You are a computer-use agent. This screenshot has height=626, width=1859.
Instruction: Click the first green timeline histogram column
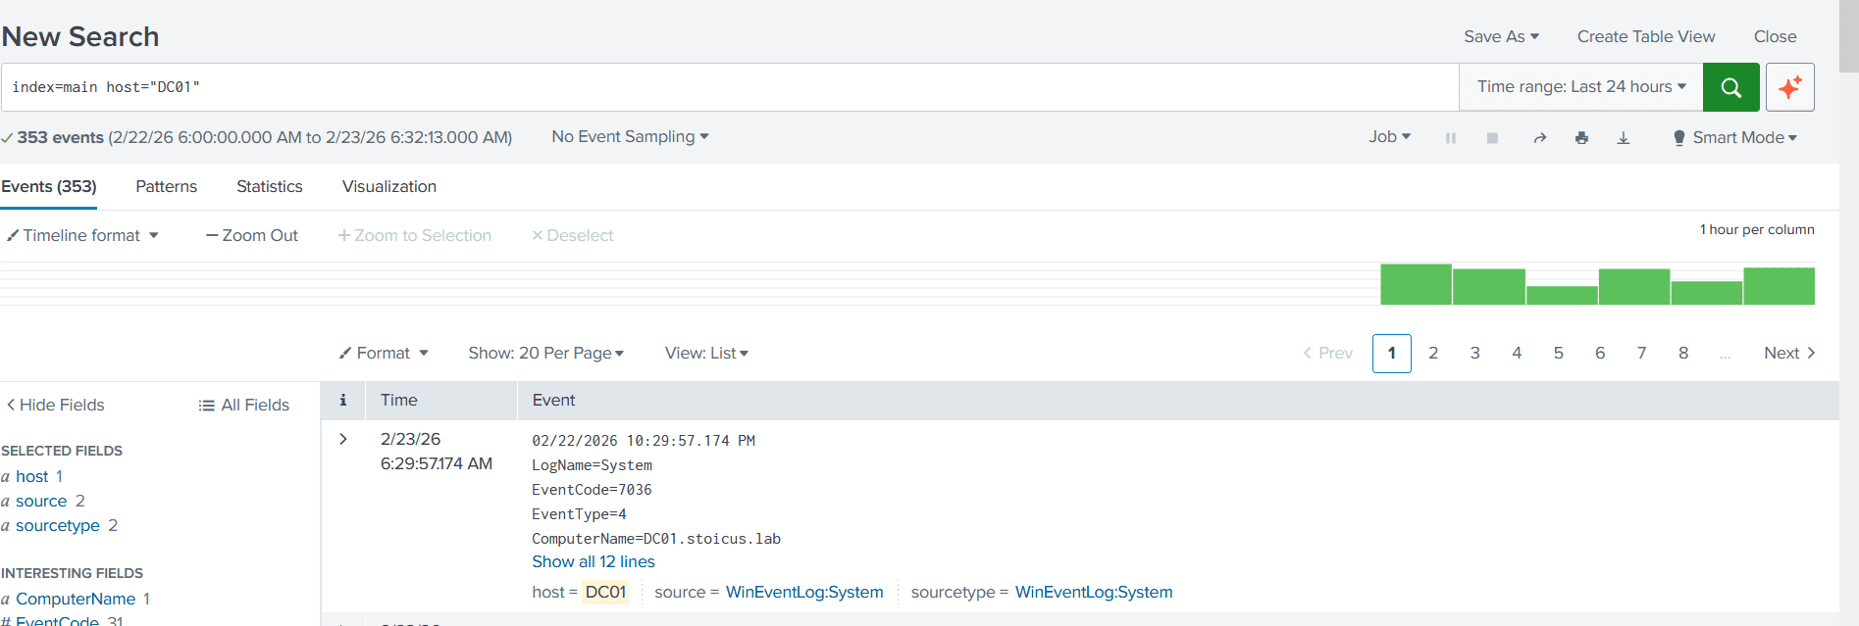click(1415, 284)
